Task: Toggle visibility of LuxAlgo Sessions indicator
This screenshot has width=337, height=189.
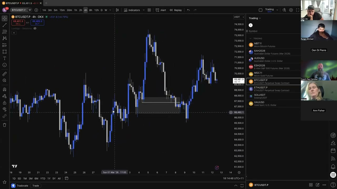Action: (x=35, y=28)
